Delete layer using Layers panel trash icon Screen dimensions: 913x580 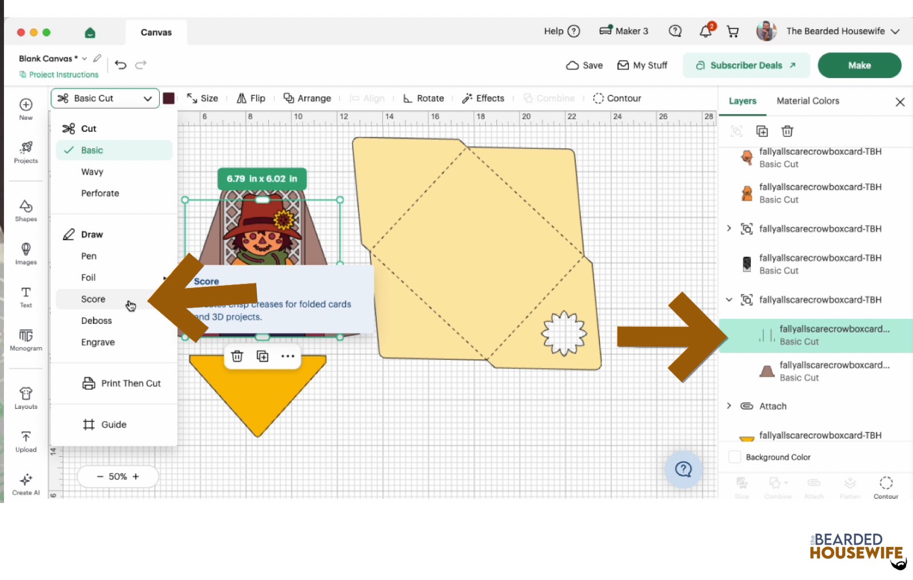click(x=787, y=131)
